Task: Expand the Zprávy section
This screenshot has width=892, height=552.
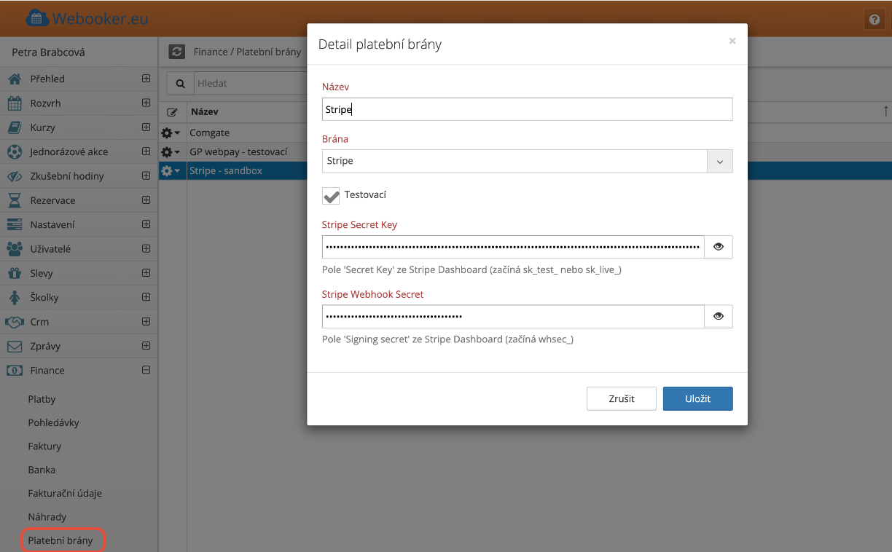Action: 146,346
